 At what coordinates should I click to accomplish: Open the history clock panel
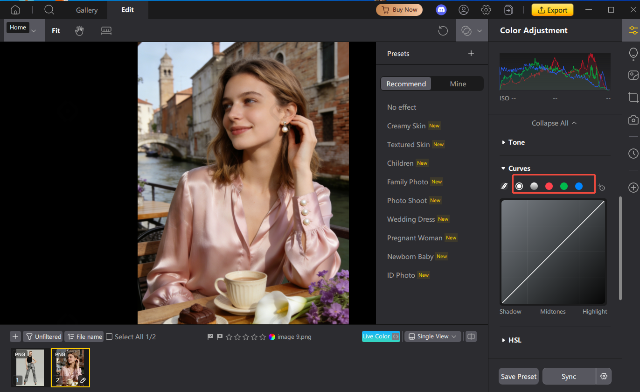pos(633,153)
